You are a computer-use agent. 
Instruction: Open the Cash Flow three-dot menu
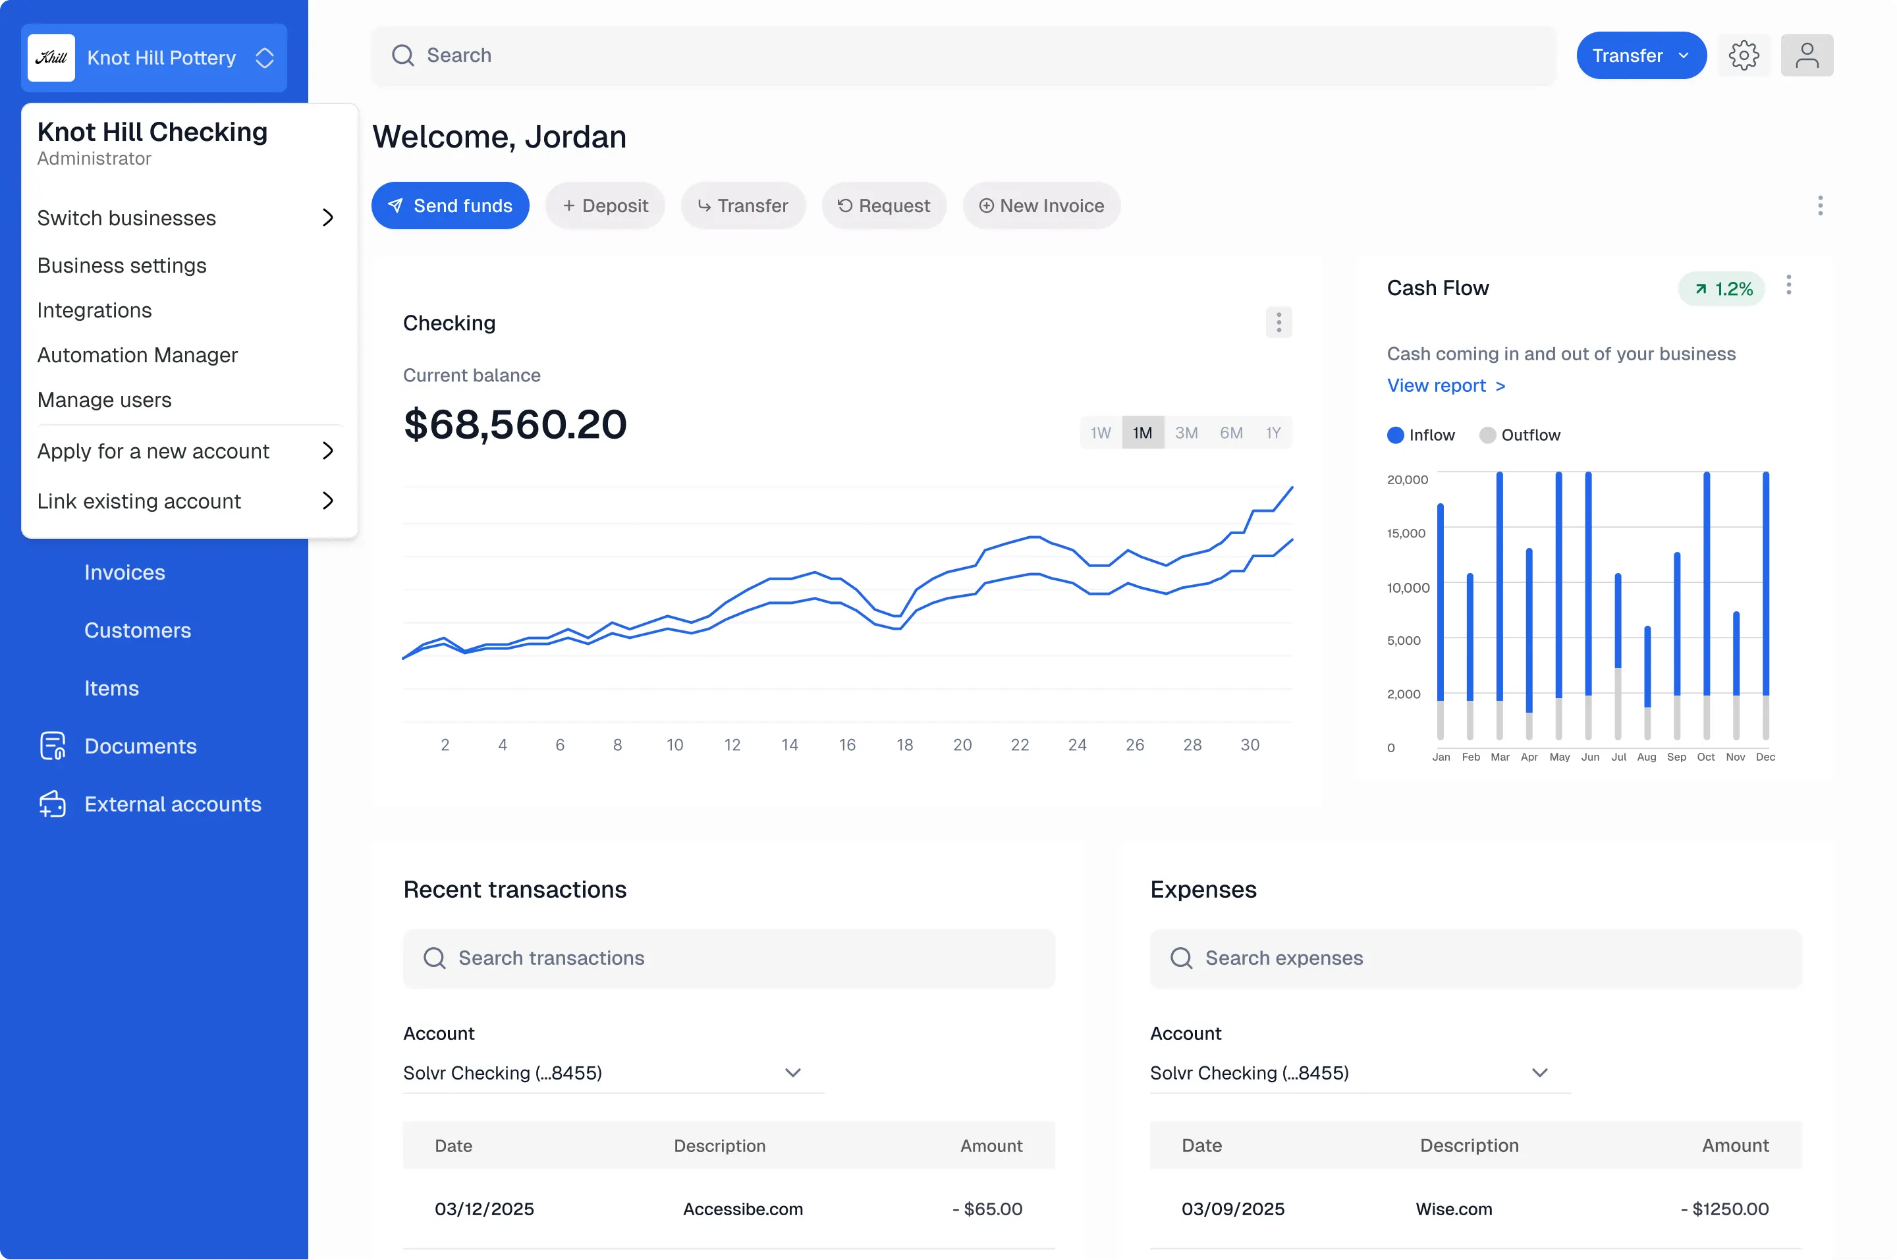pyautogui.click(x=1788, y=285)
